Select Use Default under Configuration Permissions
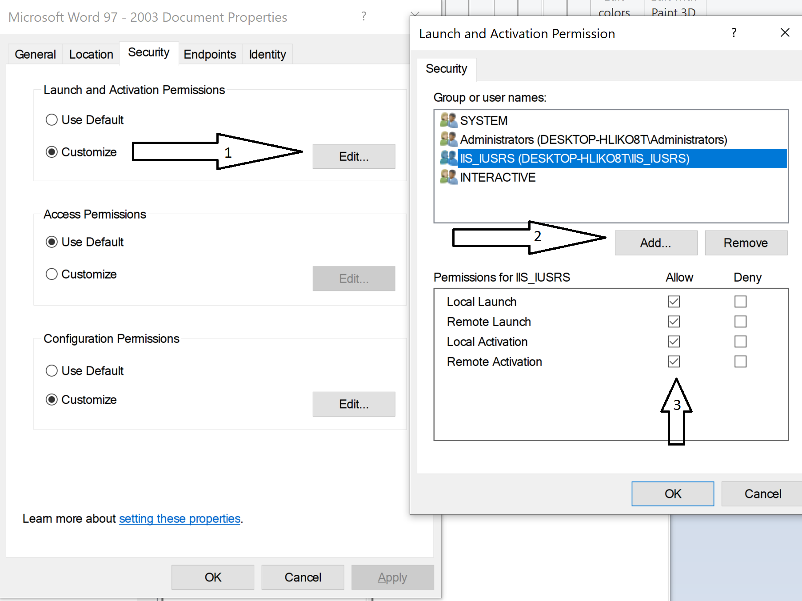Image resolution: width=802 pixels, height=601 pixels. 52,370
